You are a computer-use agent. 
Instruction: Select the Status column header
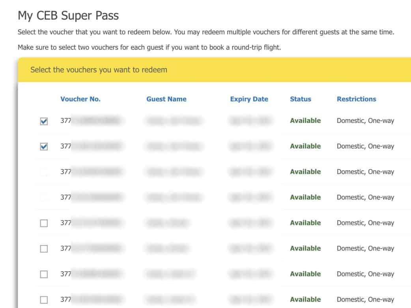pyautogui.click(x=301, y=99)
